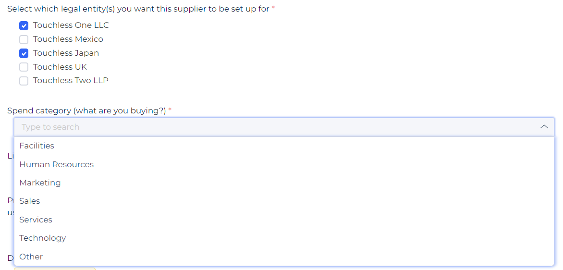Choose Facilities from the spend category list
The image size is (563, 270).
click(x=37, y=146)
